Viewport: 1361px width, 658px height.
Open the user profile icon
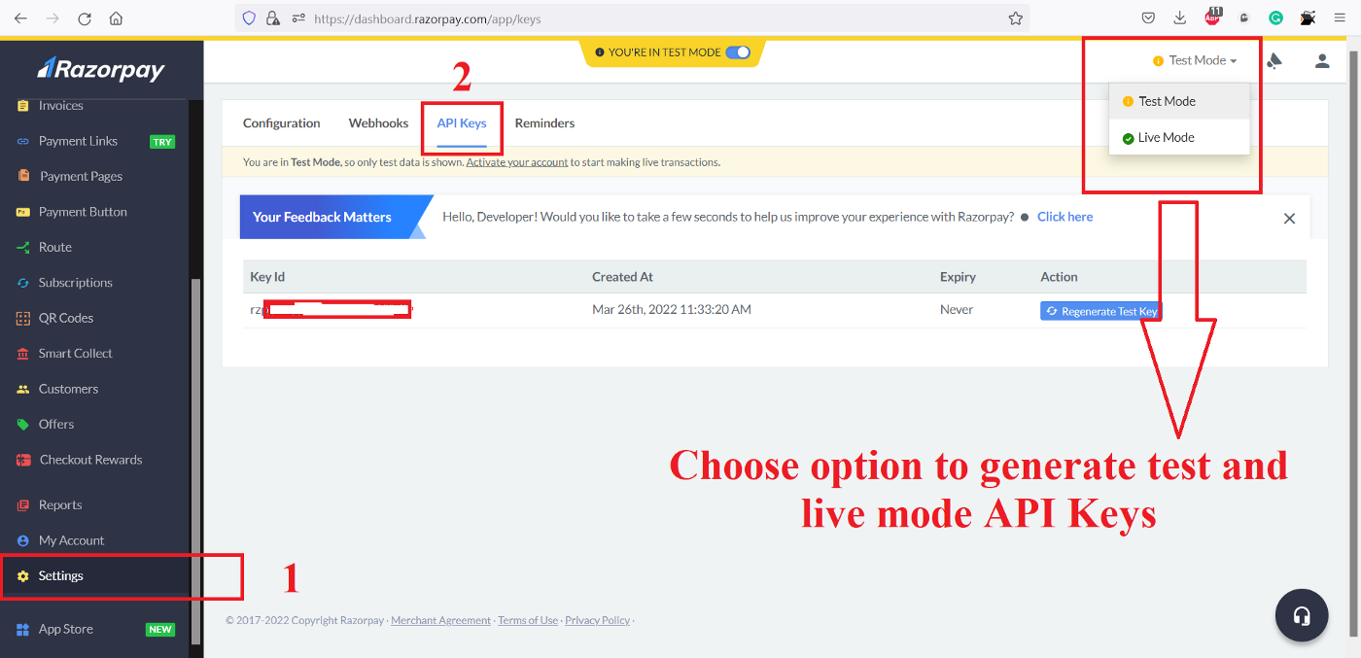point(1321,61)
